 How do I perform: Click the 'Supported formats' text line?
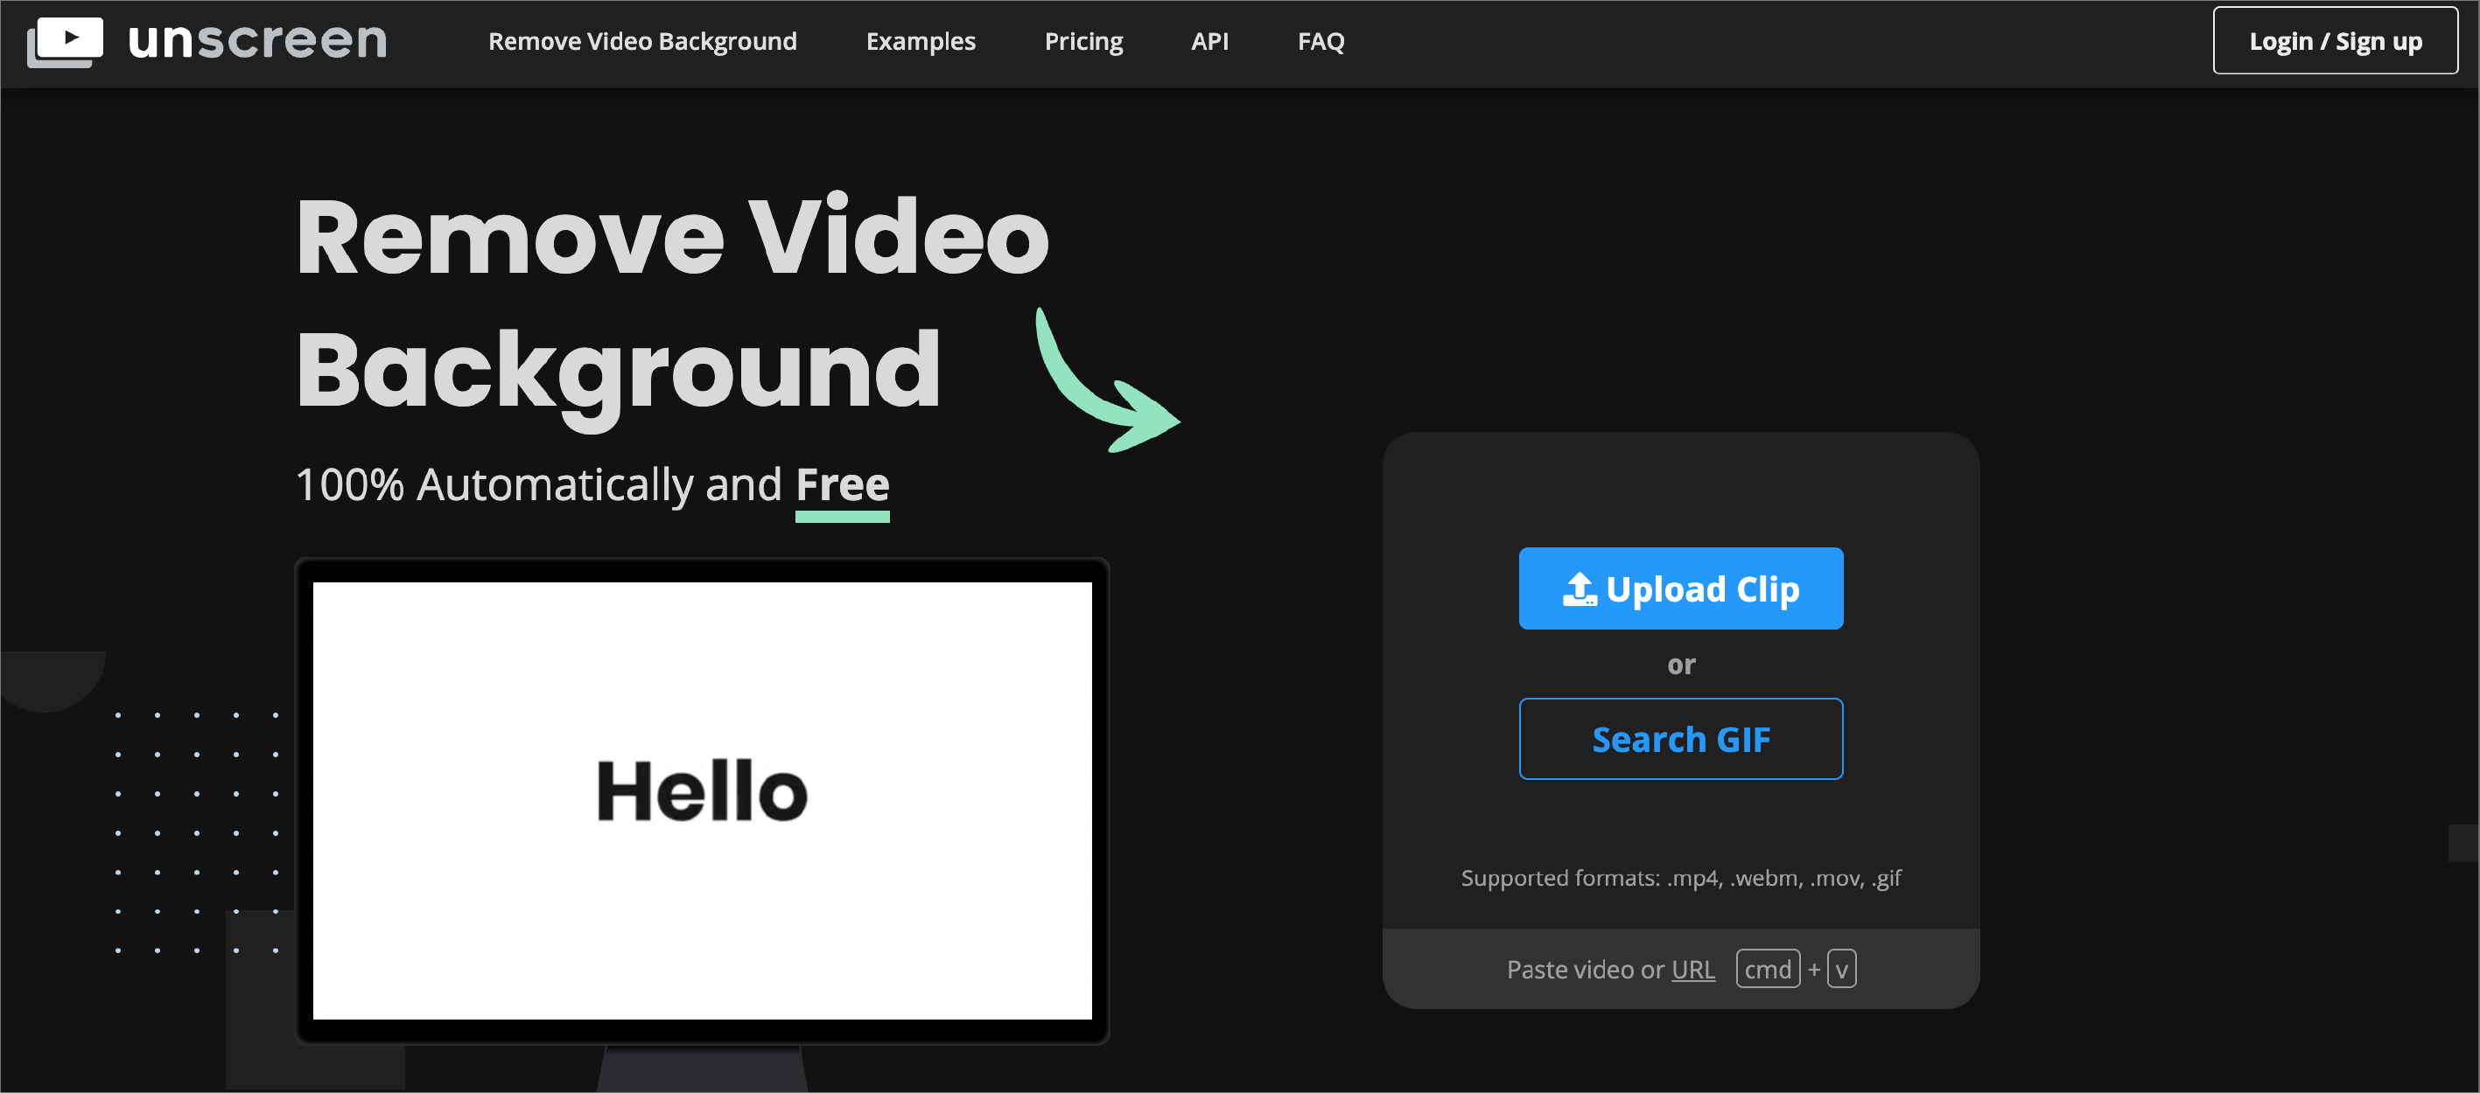(x=1681, y=878)
